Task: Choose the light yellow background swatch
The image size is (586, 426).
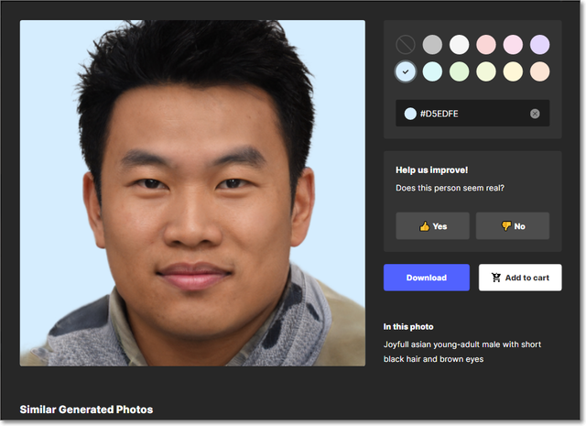Action: pos(514,71)
